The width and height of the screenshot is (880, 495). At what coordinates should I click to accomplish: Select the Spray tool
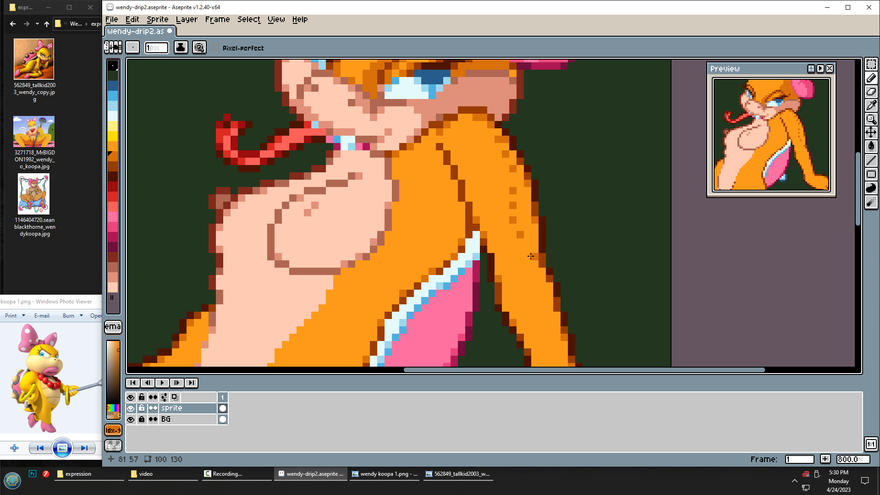click(871, 202)
